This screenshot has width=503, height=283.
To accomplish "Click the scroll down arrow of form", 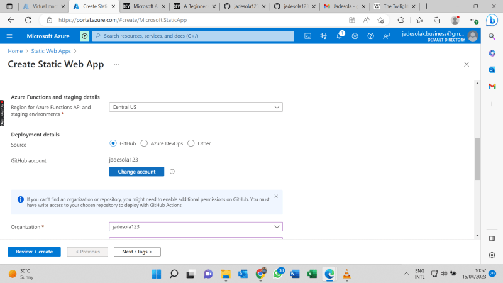I will click(x=477, y=235).
